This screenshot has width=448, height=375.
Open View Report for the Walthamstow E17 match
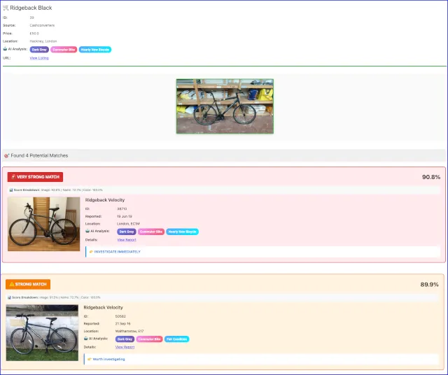click(125, 347)
